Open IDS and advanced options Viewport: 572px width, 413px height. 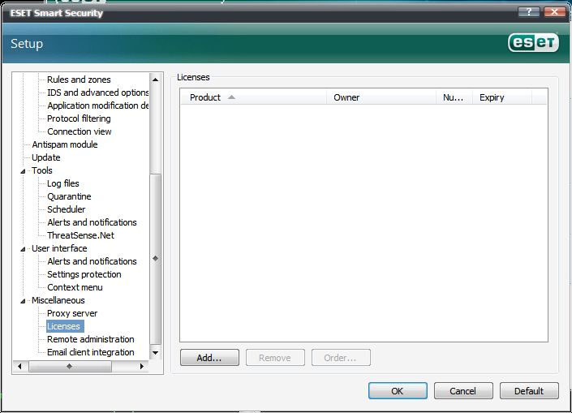(x=97, y=92)
